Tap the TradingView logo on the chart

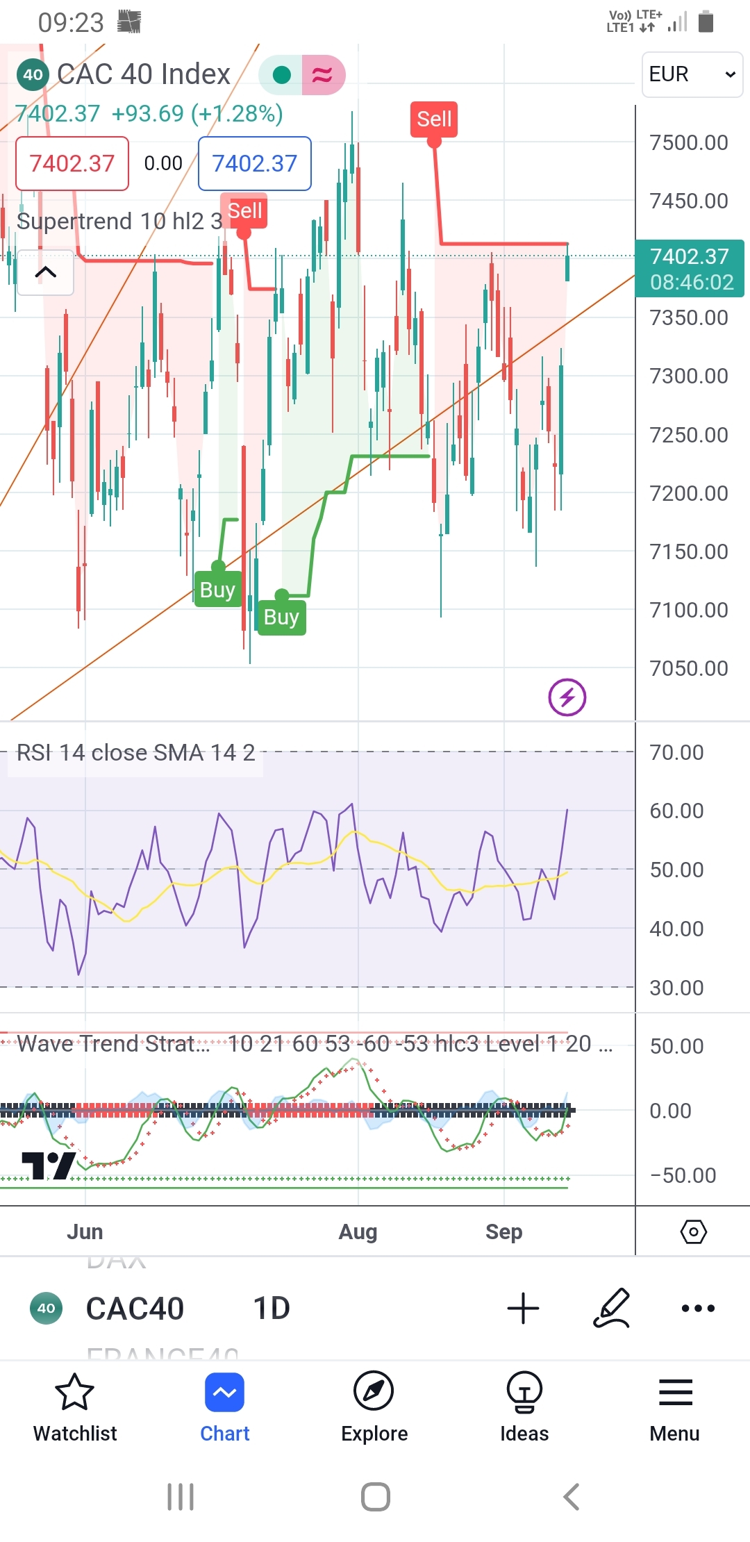point(49,1165)
